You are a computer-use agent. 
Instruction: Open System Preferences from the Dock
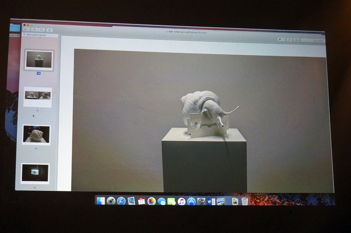201,202
